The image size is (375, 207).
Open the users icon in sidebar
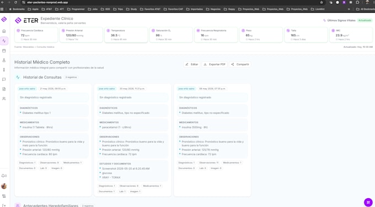4,99
